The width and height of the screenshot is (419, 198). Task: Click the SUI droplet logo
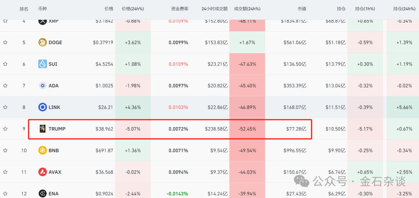coord(43,64)
